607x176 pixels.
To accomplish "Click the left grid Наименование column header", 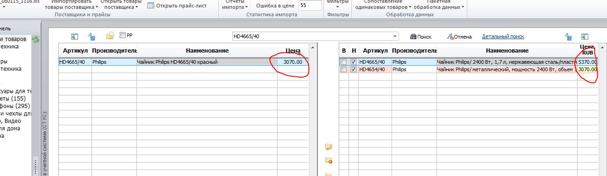I will [207, 50].
